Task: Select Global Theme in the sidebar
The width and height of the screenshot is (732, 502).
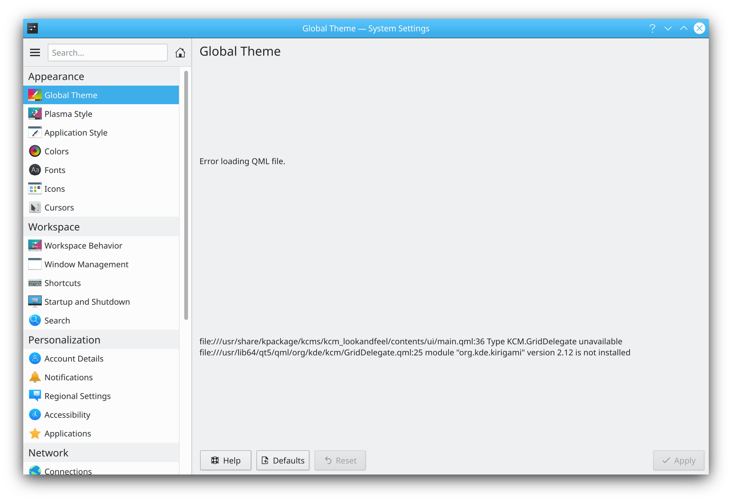Action: [71, 95]
